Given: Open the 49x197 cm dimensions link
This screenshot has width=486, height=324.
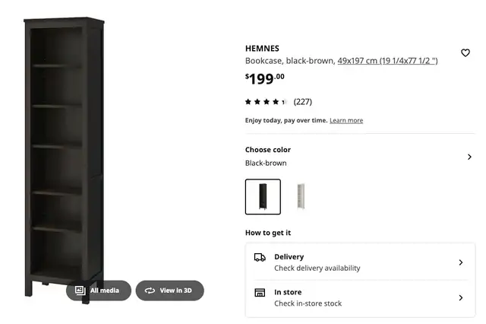Looking at the screenshot, I should [387, 61].
